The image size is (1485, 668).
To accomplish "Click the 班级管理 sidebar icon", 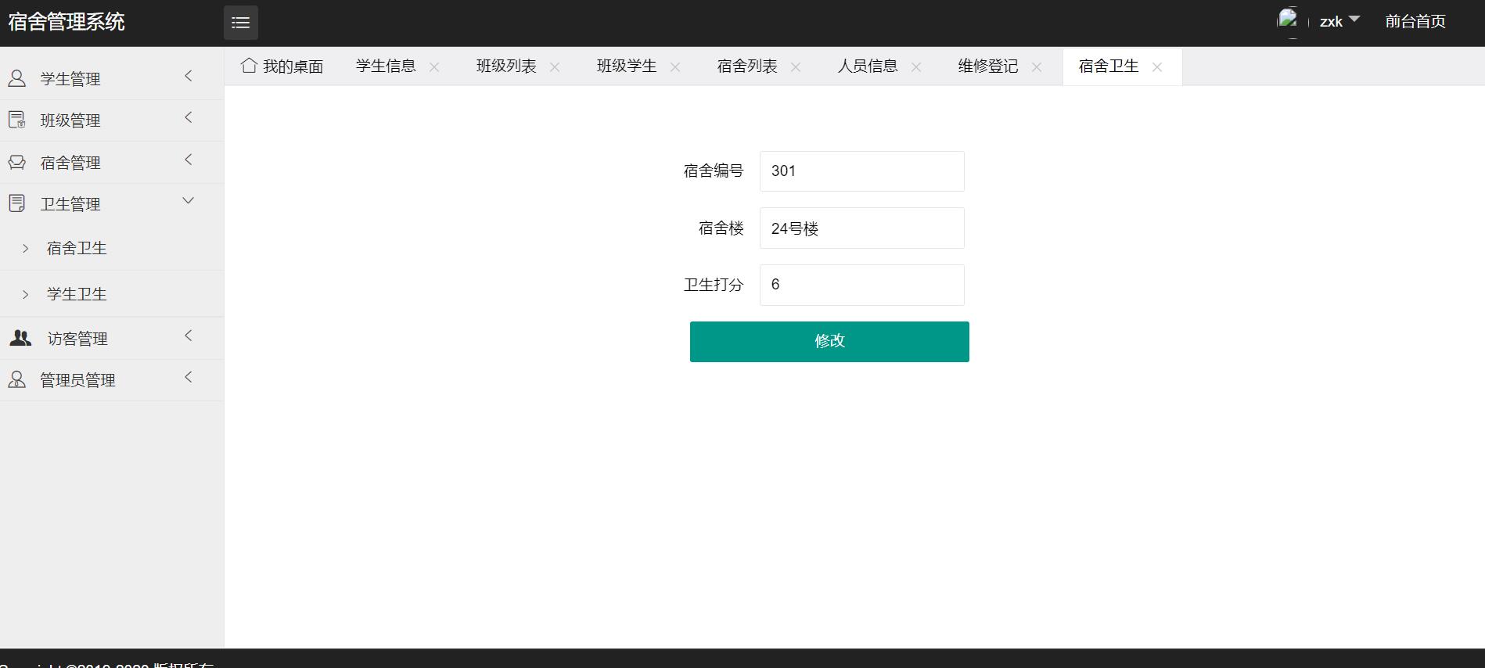I will (x=17, y=120).
